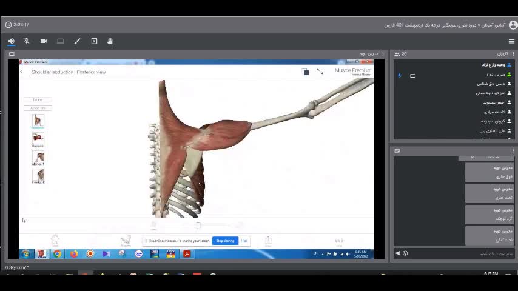Click the back arrow beside Shoulder abduction
The image size is (518, 291).
click(x=21, y=72)
